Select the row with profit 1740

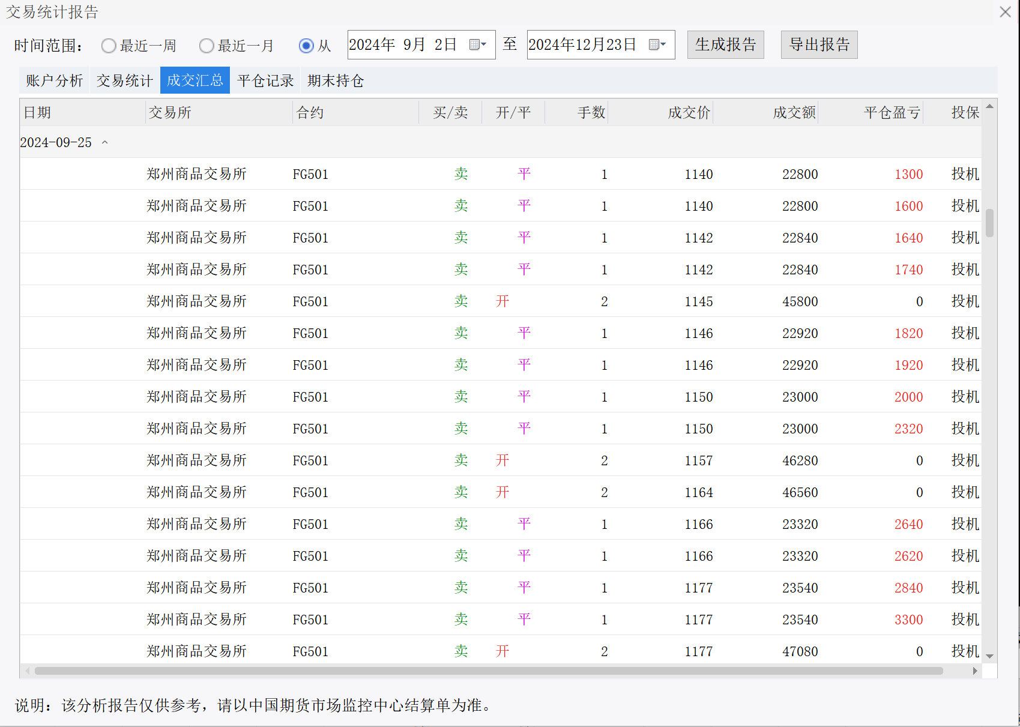(x=501, y=270)
